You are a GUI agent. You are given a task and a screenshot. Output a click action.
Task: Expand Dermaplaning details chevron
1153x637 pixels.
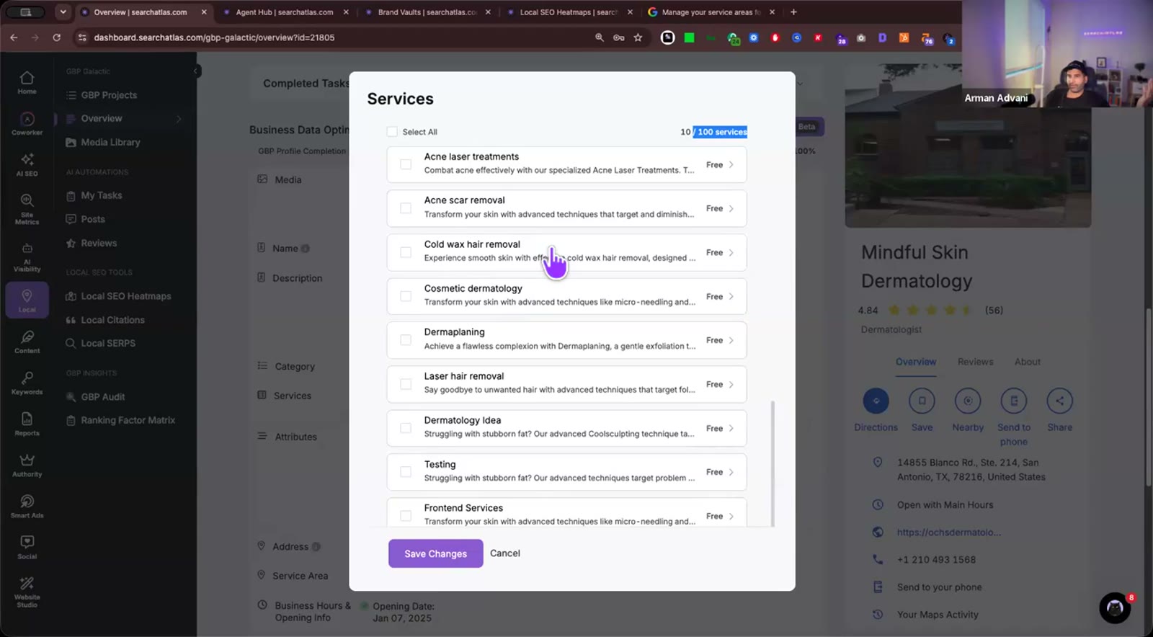731,340
